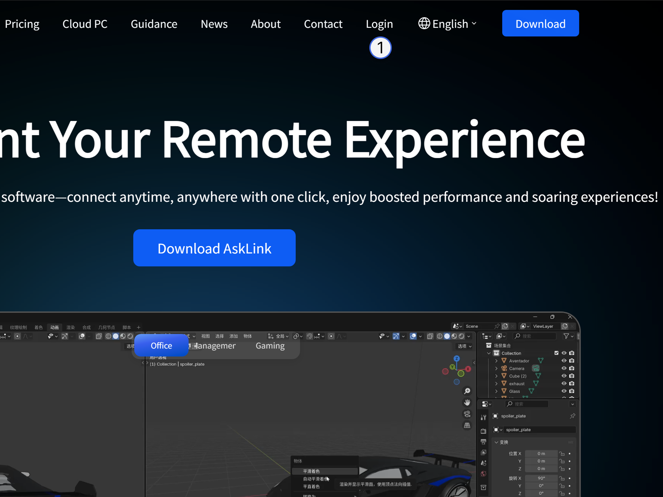Click the globe icon beside English
This screenshot has height=497, width=663.
(424, 24)
